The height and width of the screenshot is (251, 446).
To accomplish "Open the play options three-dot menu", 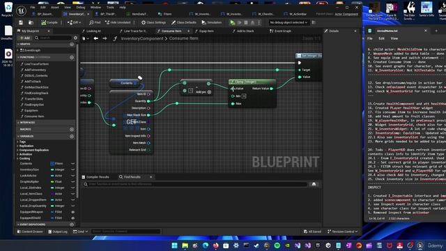I will click(259, 22).
